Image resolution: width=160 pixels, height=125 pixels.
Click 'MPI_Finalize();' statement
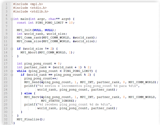31,120
